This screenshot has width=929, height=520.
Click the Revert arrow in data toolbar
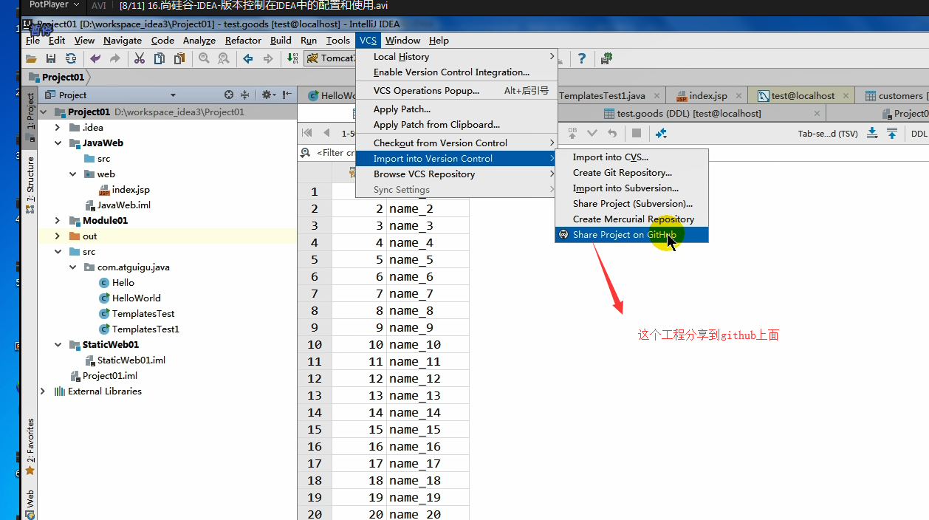tap(611, 133)
